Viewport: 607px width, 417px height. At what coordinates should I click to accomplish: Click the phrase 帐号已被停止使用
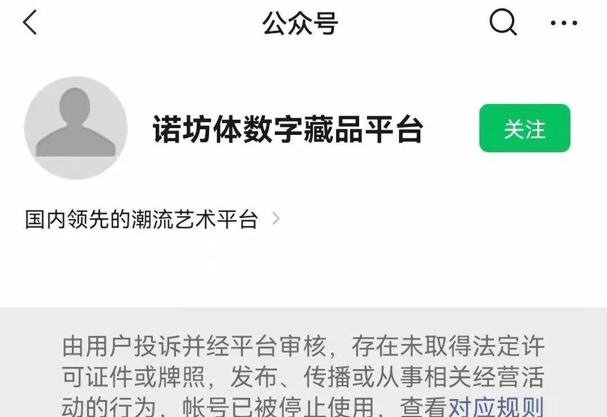[278, 406]
